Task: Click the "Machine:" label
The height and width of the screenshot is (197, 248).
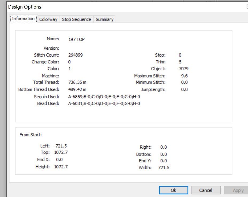Action: tap(51, 76)
